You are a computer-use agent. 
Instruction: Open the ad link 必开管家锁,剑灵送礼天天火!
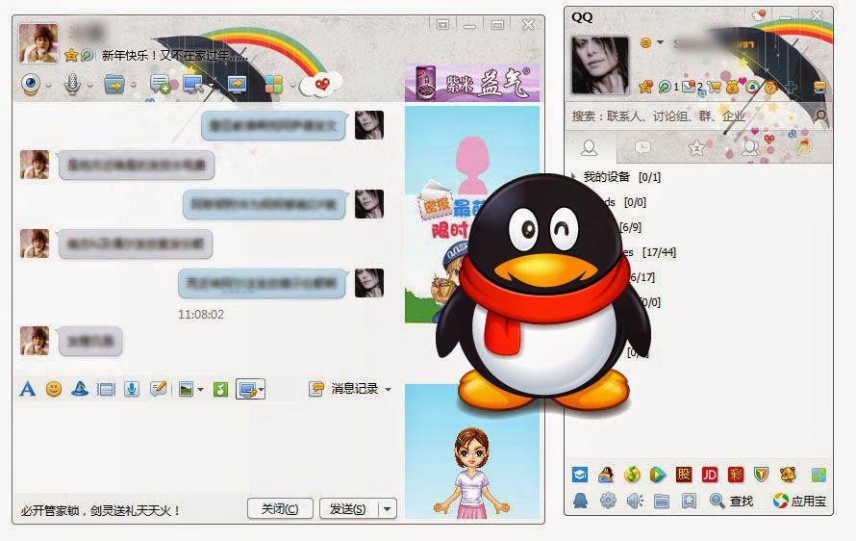tap(100, 511)
